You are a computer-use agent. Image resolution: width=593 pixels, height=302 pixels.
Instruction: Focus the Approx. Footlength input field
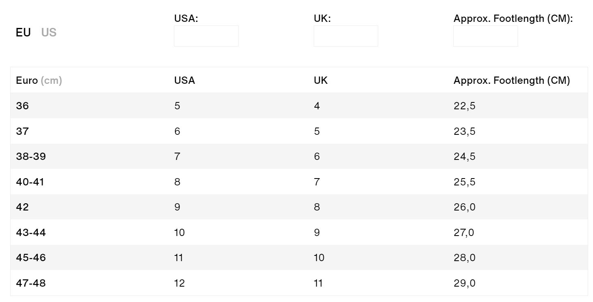[486, 36]
